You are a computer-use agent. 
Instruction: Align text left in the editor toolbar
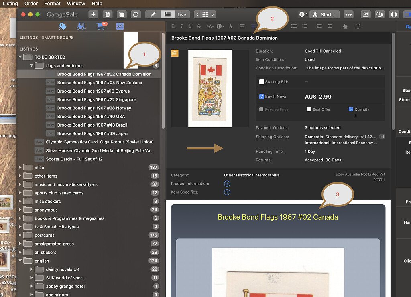tap(242, 26)
